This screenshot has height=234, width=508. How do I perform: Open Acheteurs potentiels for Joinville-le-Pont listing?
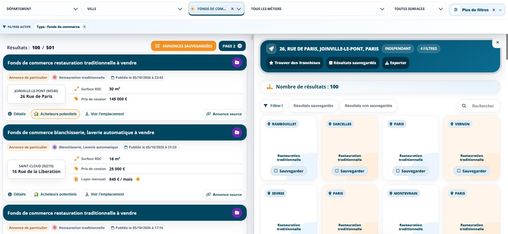click(55, 114)
